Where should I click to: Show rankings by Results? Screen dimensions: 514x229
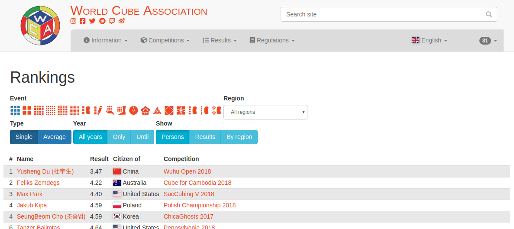tap(205, 137)
